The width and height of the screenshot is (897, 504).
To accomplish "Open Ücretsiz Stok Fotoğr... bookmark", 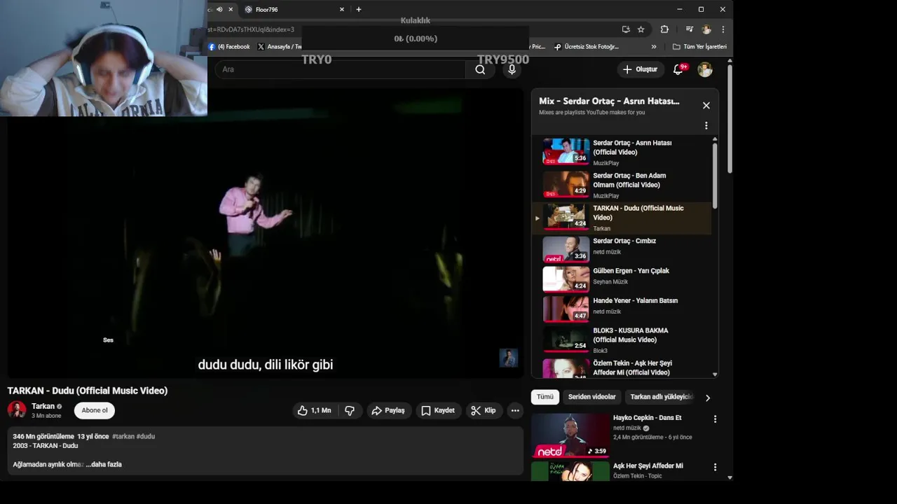I will 587,47.
